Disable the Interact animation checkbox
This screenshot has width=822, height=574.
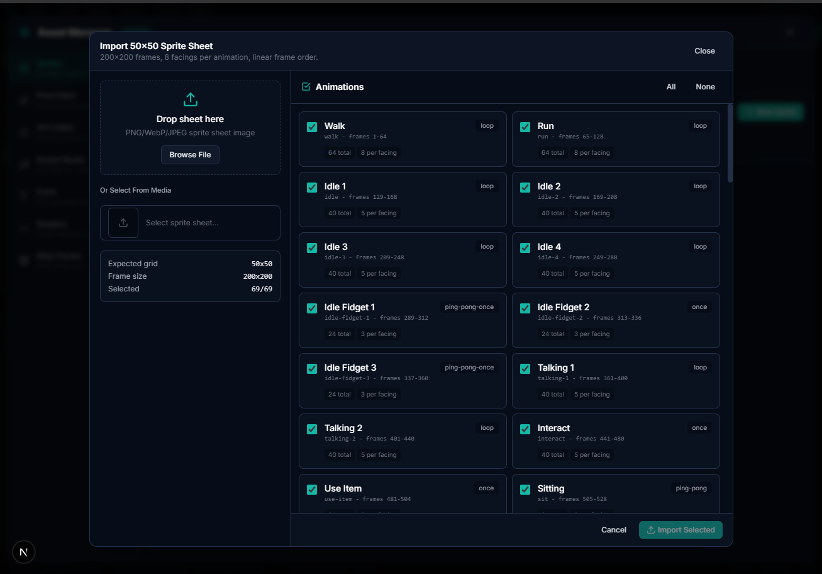[x=525, y=429]
